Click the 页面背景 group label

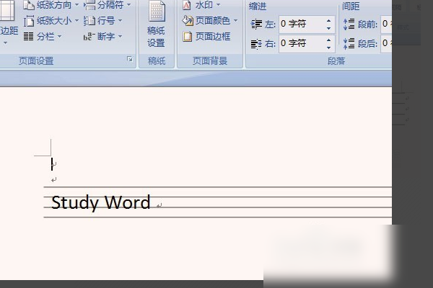pyautogui.click(x=210, y=61)
